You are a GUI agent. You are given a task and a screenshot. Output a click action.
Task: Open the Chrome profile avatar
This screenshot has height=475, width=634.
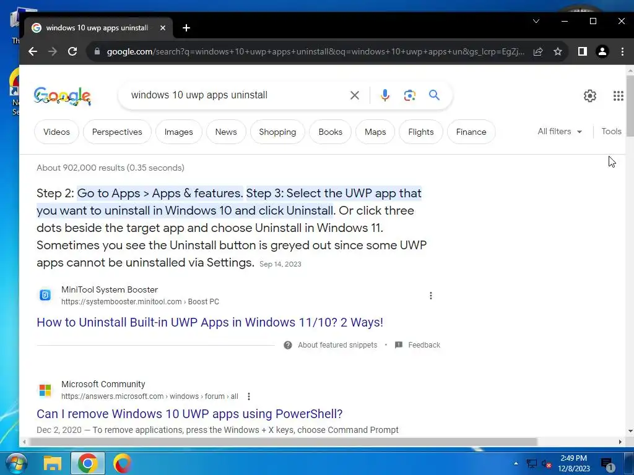coord(602,51)
